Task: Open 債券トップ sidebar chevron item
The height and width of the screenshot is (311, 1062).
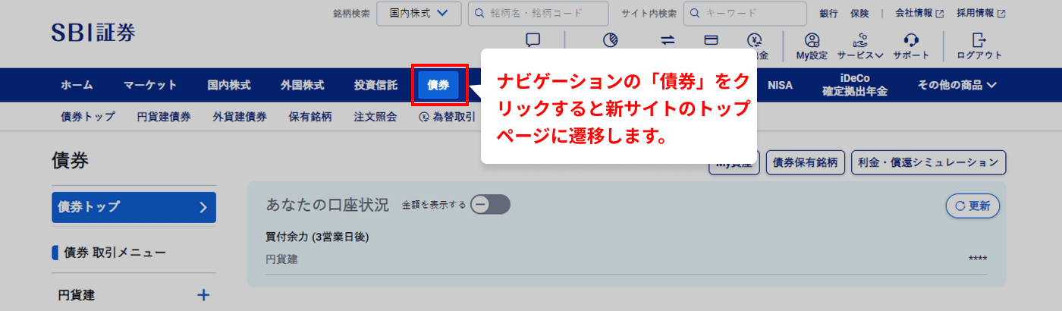Action: click(x=134, y=206)
